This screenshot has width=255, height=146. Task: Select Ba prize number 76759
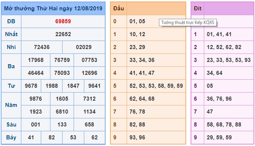tap(62, 60)
